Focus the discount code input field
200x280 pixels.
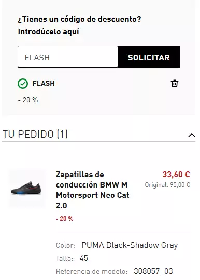pyautogui.click(x=68, y=57)
